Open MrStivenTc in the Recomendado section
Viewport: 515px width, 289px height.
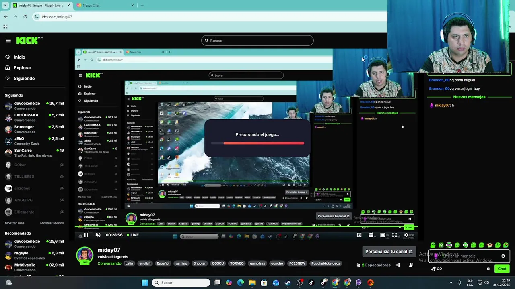(34, 267)
